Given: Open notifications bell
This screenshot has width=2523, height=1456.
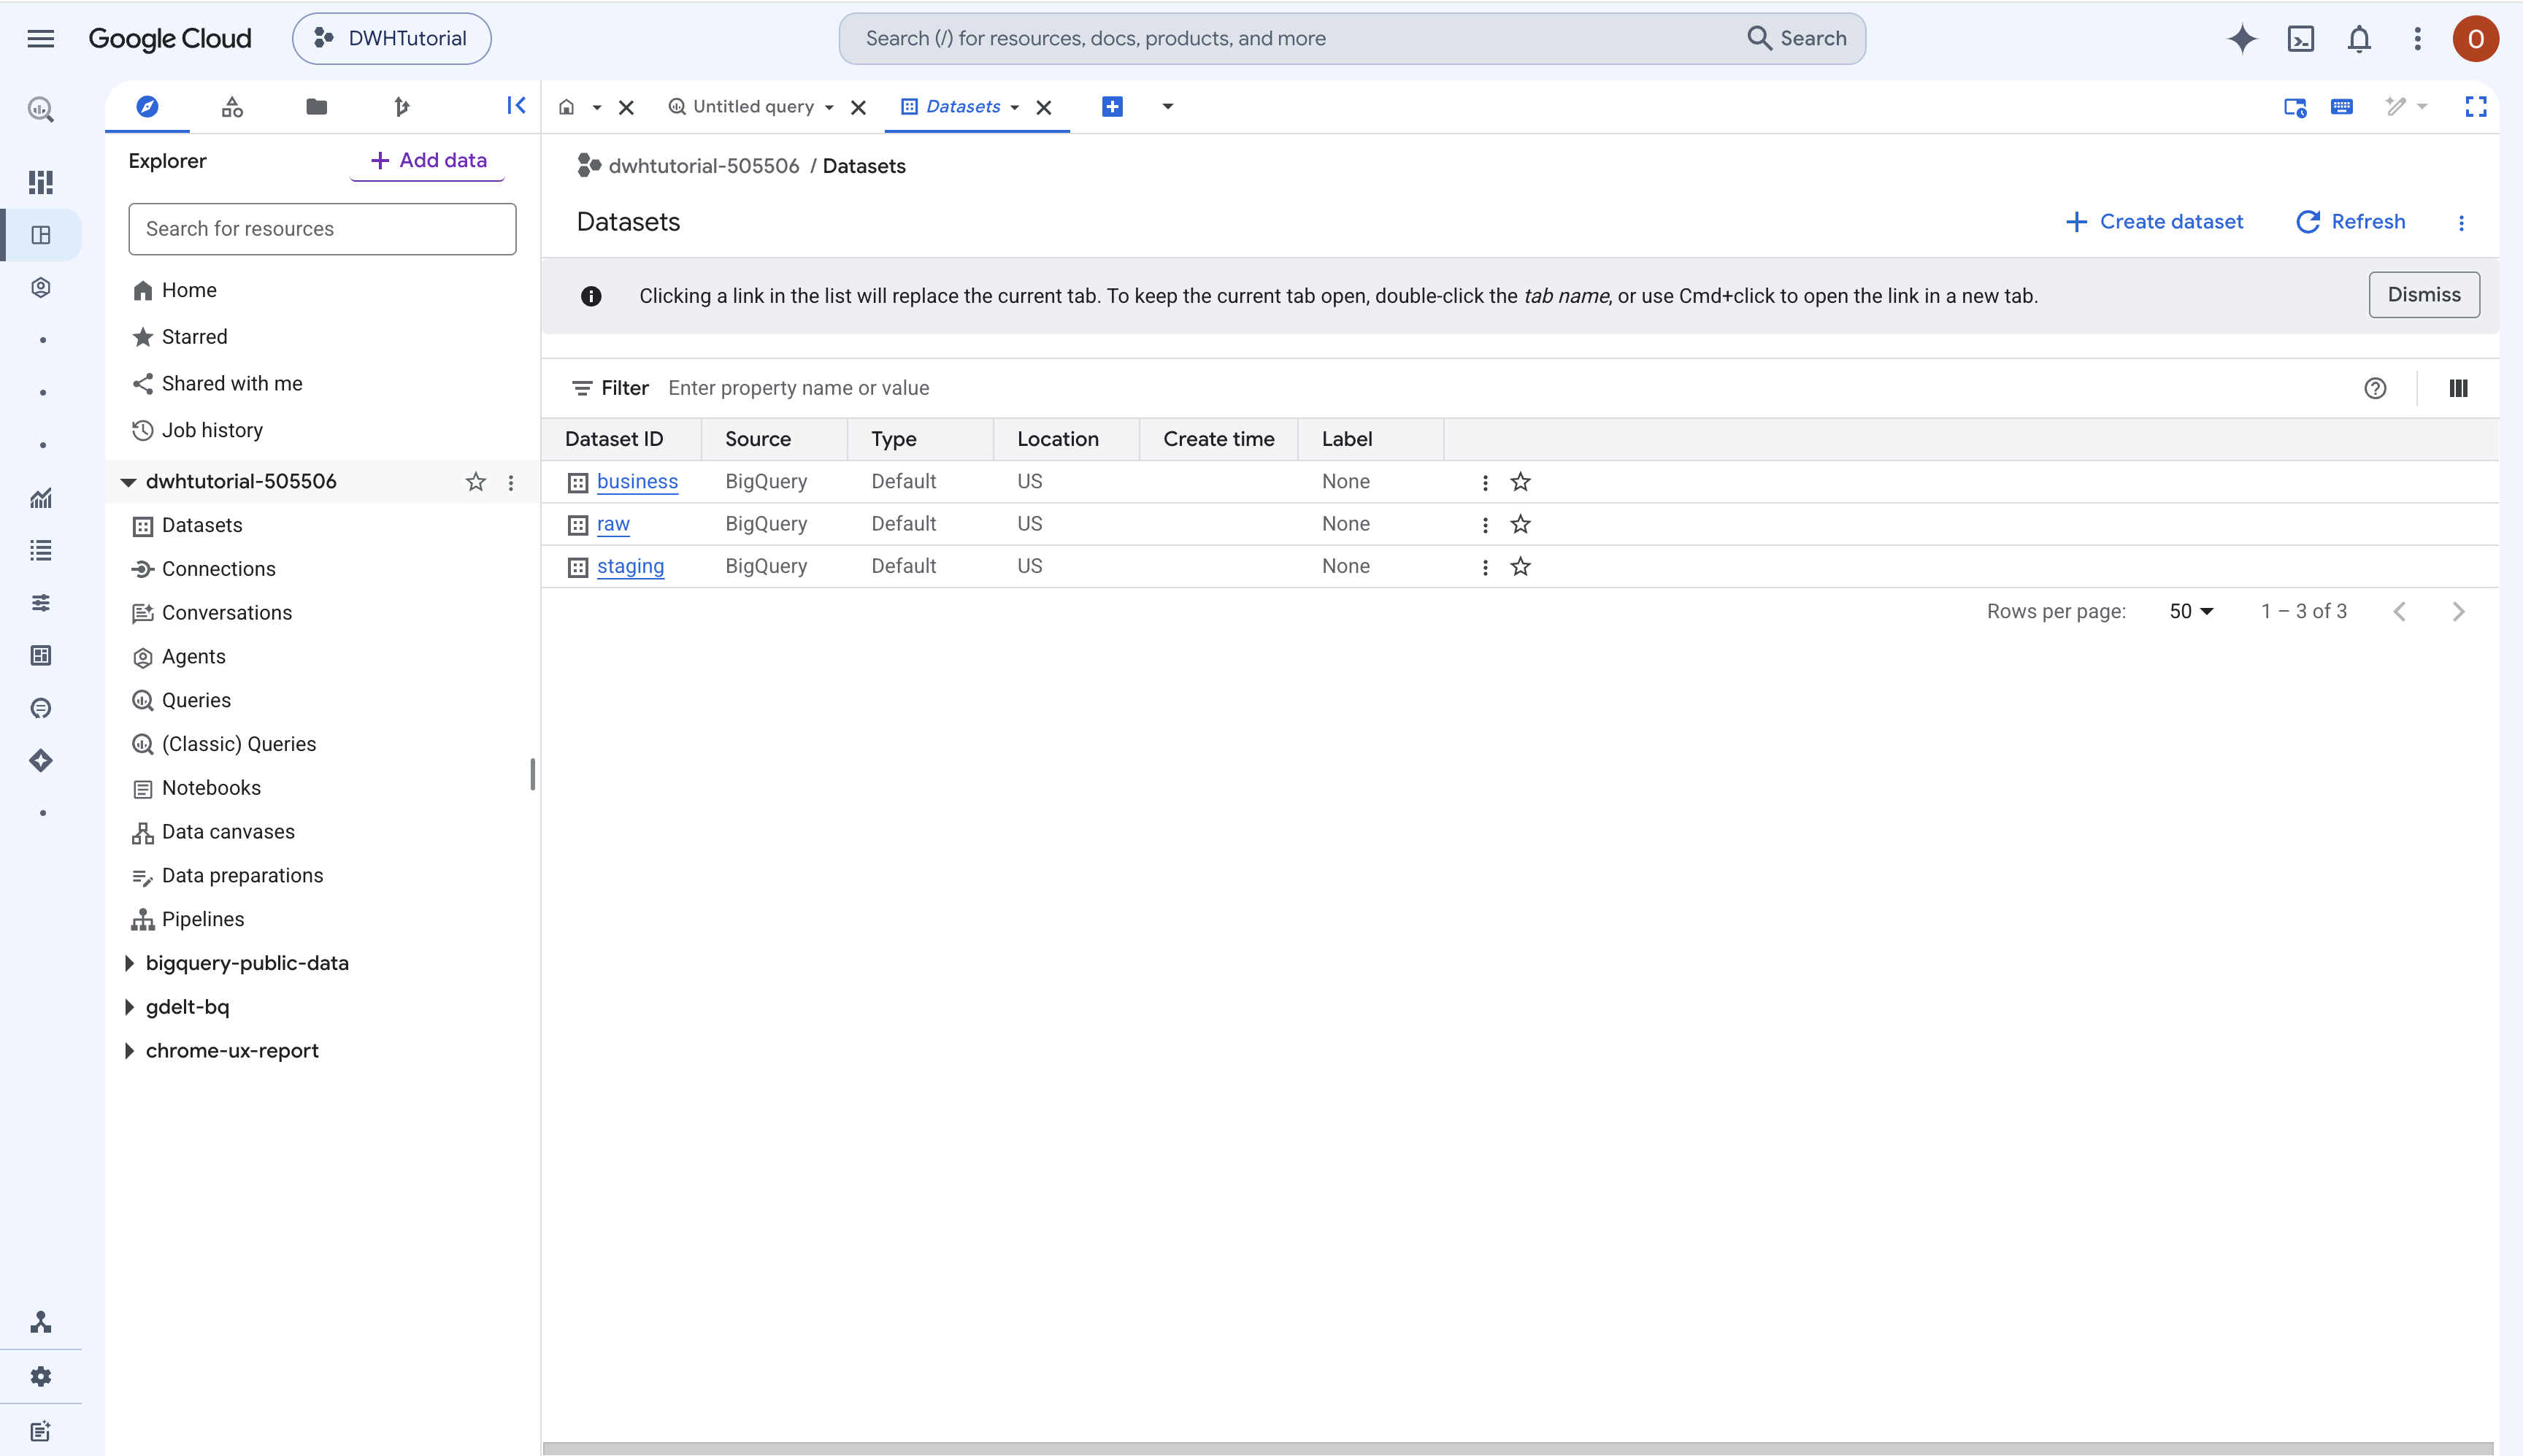Looking at the screenshot, I should (x=2359, y=38).
